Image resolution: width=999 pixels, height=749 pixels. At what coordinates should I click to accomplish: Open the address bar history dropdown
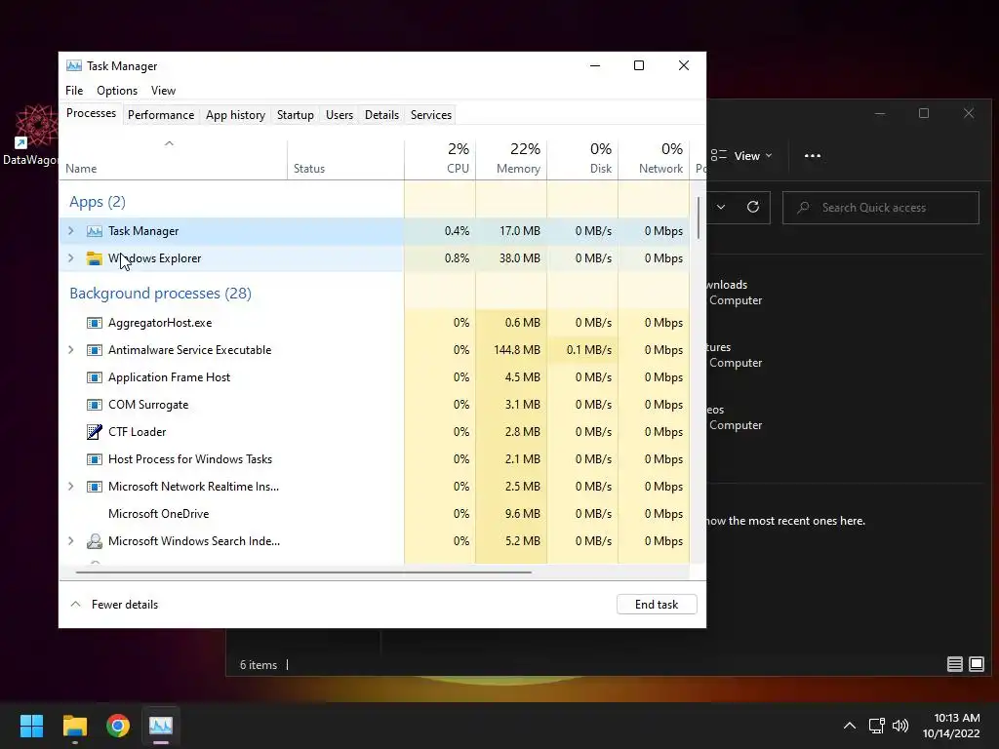pos(721,207)
